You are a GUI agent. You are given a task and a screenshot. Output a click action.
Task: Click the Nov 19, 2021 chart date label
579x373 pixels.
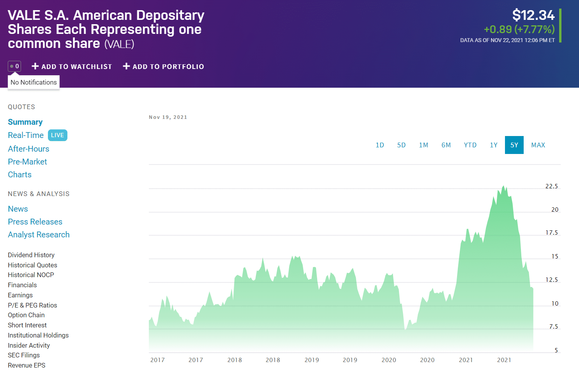pos(168,117)
